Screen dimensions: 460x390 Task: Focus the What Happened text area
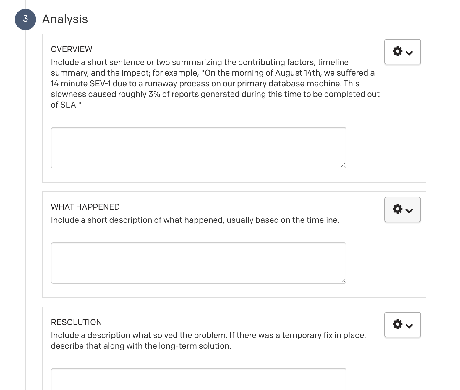pos(198,263)
